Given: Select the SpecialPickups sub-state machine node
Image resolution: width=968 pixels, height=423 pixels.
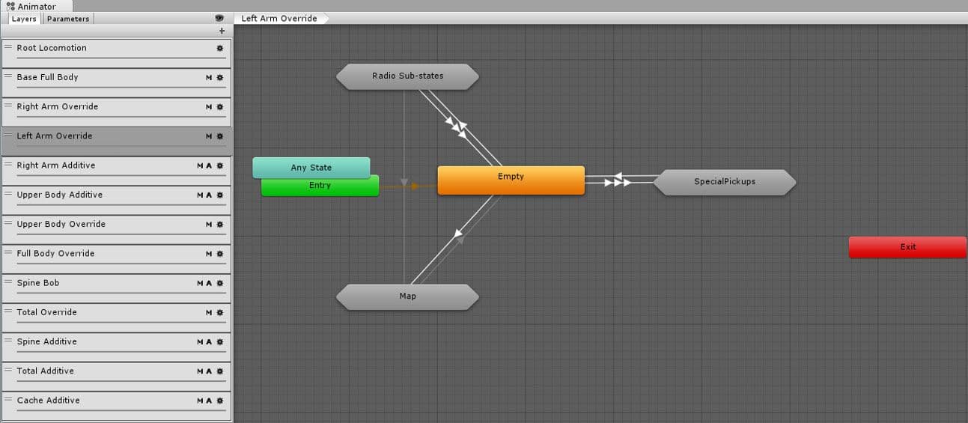Looking at the screenshot, I should click(724, 182).
